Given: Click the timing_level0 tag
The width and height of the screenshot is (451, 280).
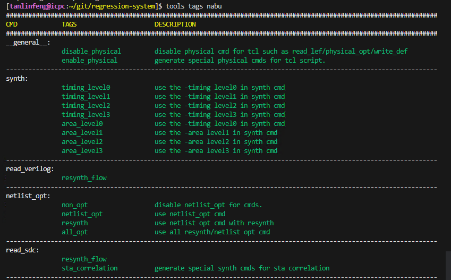Looking at the screenshot, I should pyautogui.click(x=86, y=88).
